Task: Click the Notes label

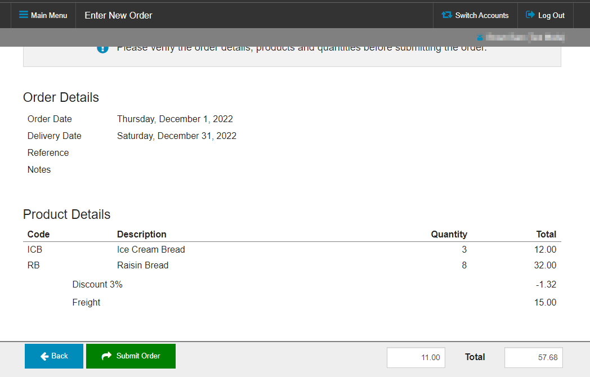Action: point(39,170)
